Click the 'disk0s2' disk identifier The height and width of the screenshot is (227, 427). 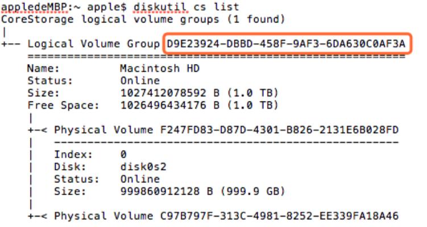point(143,166)
